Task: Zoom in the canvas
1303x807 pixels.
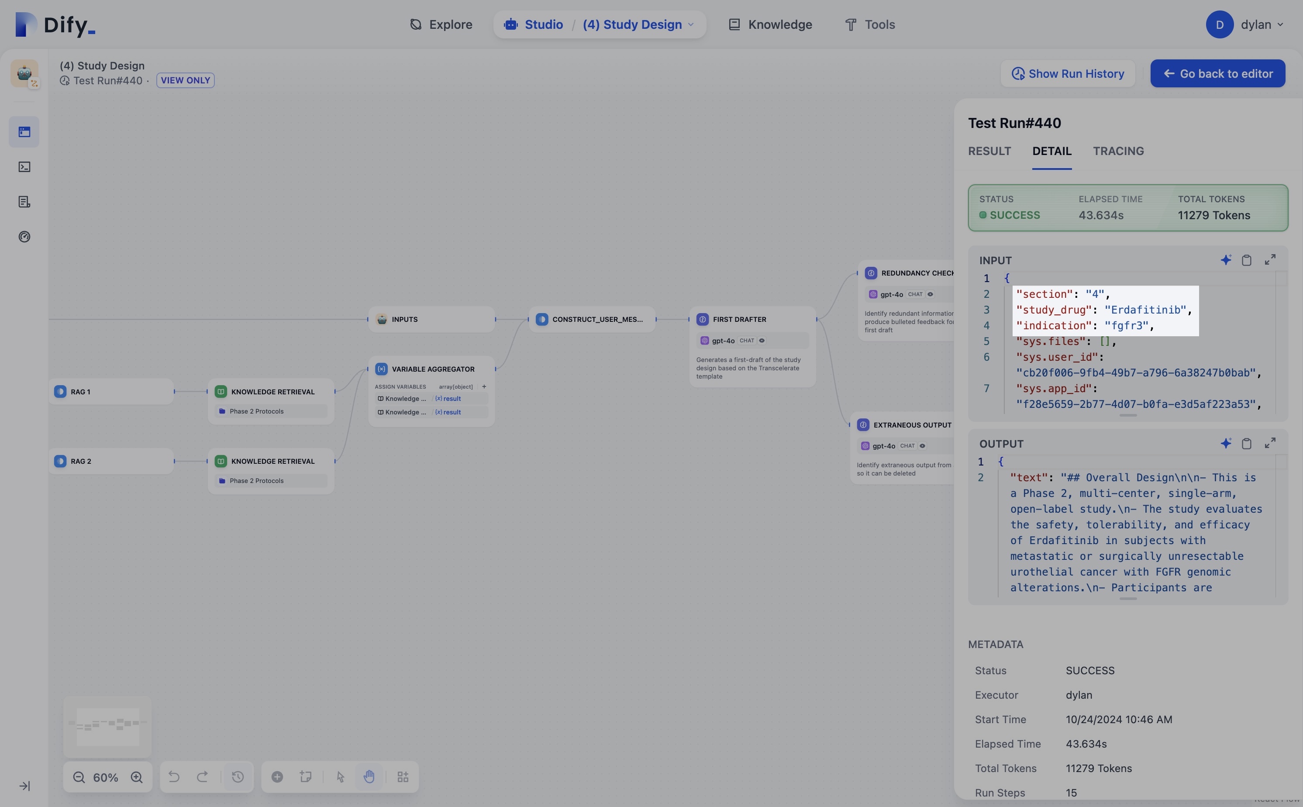Action: 137,777
